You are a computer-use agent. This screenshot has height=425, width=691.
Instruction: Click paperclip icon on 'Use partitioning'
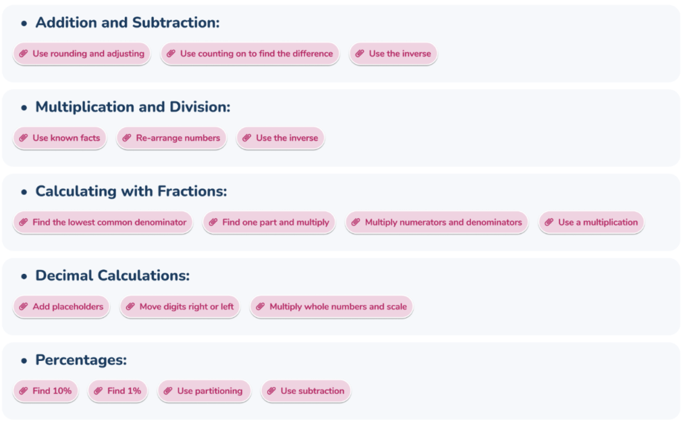point(168,391)
